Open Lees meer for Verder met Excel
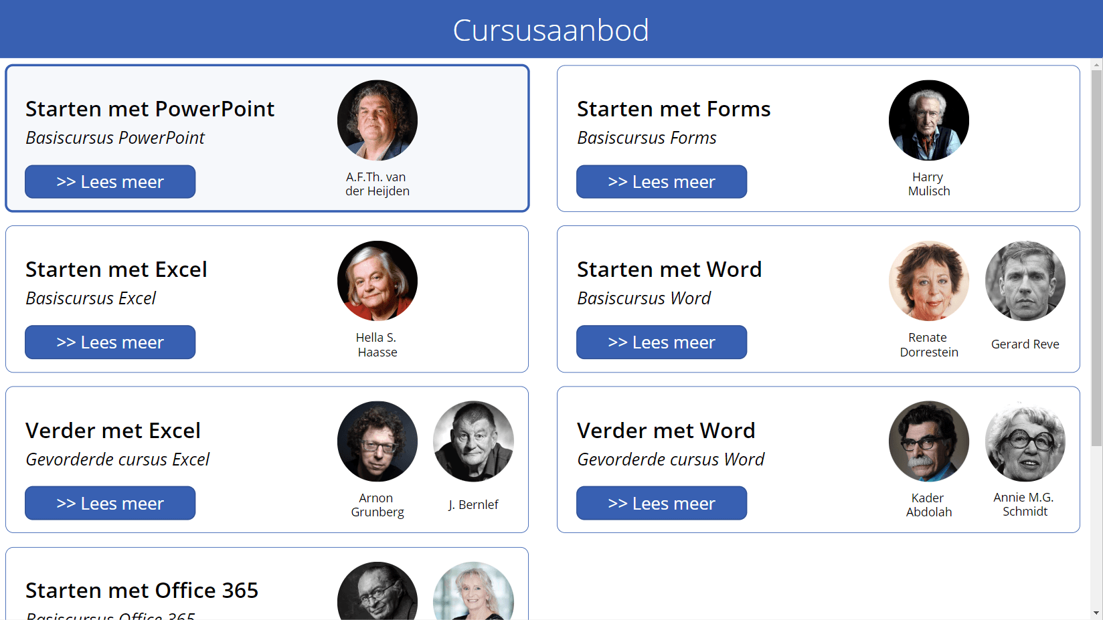Screen dimensions: 1103x620 click(x=110, y=503)
